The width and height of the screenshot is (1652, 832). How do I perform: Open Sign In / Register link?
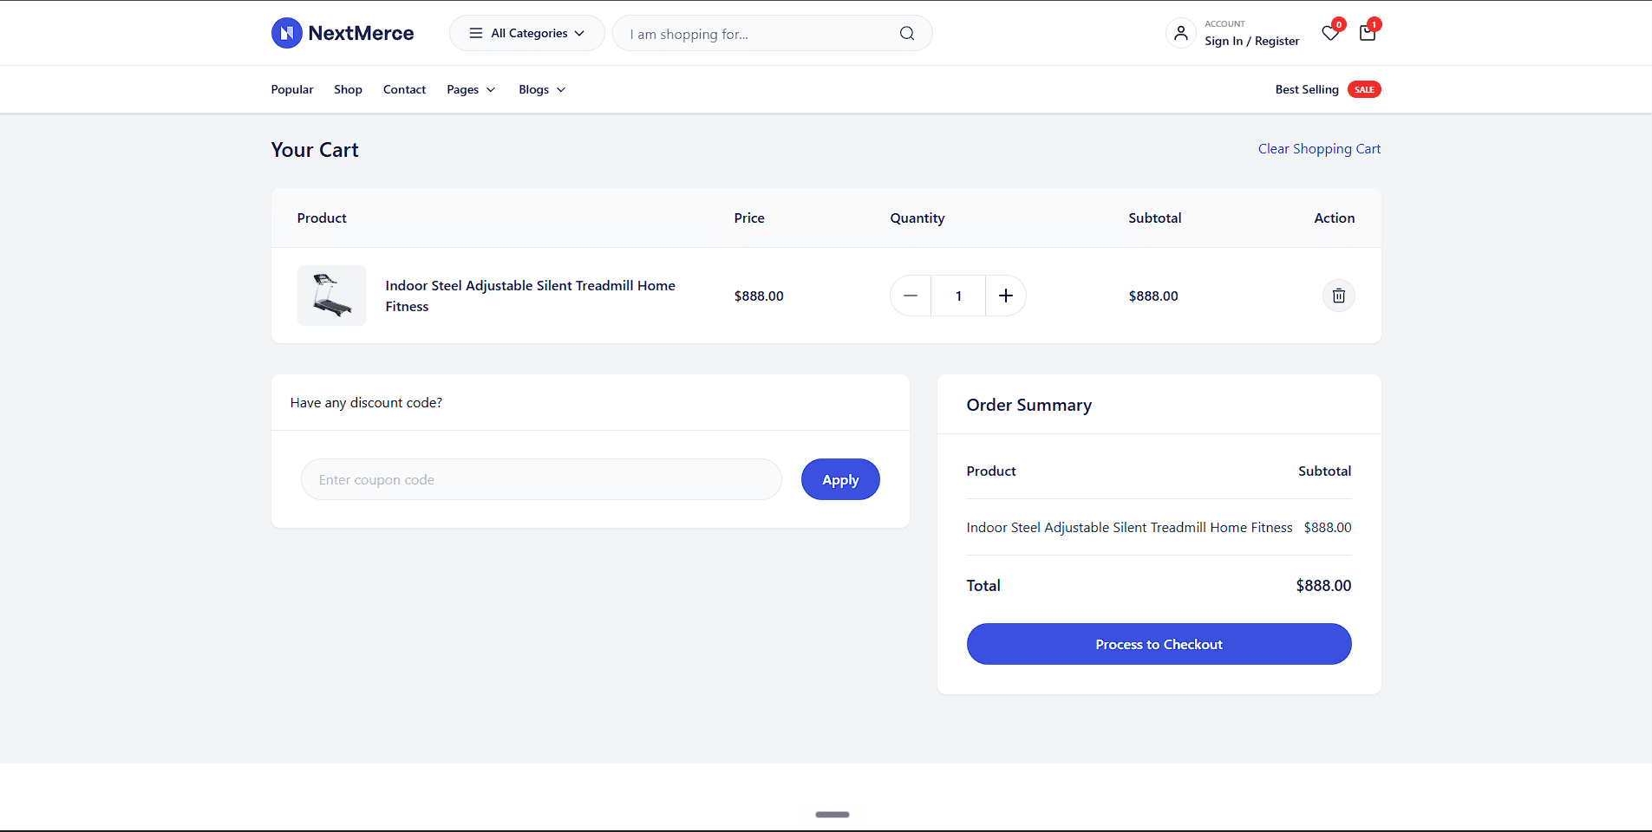click(1251, 41)
